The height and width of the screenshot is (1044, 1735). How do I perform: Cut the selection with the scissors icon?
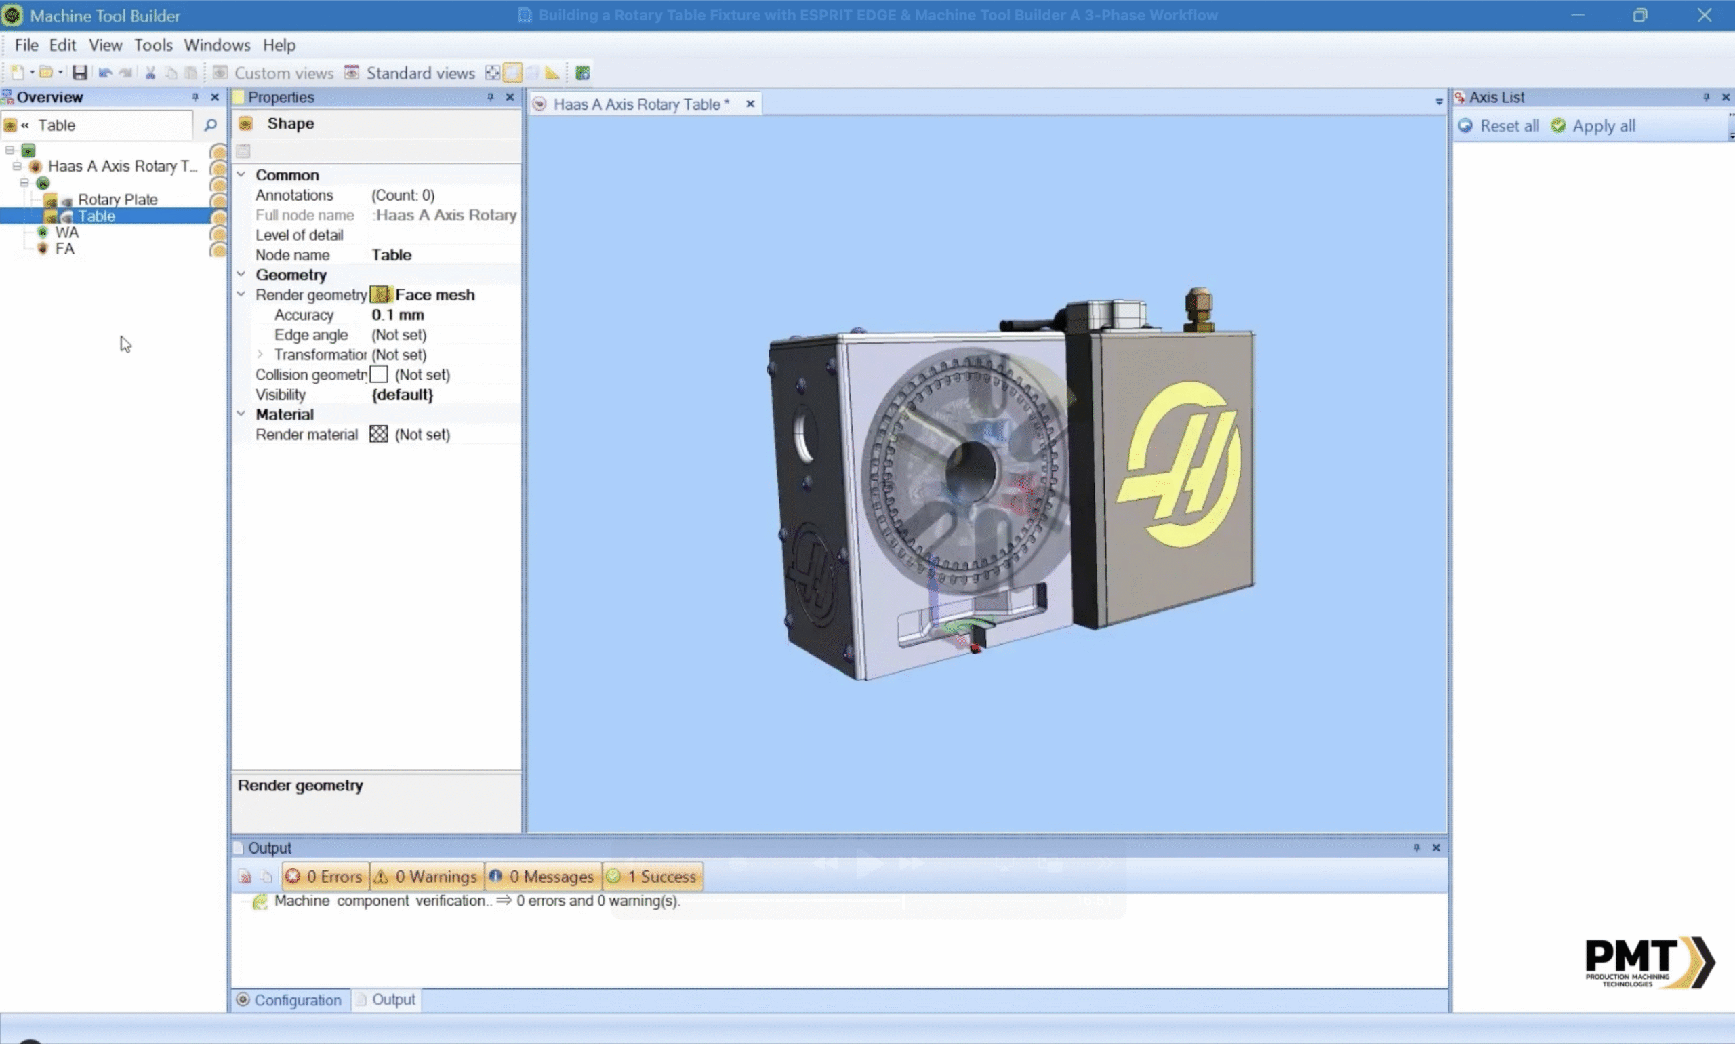(x=150, y=73)
